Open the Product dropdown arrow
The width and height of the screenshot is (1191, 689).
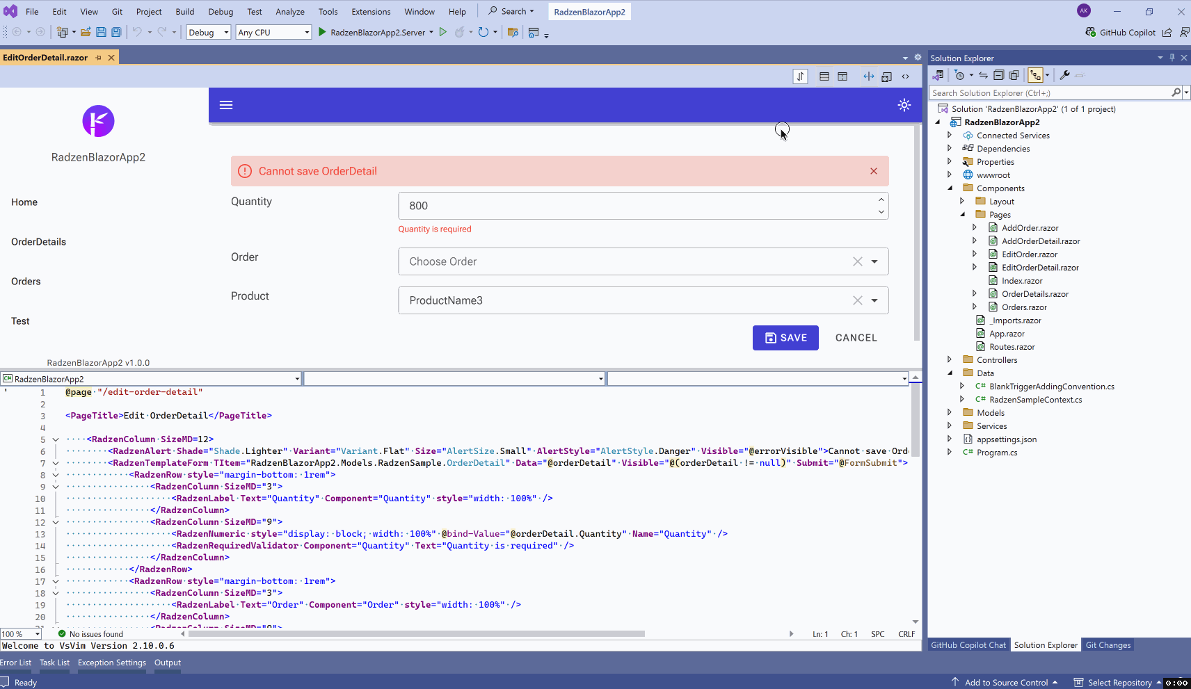point(874,300)
